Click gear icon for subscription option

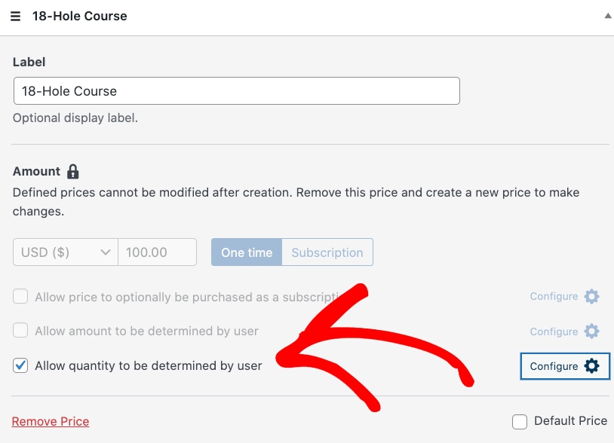[592, 297]
